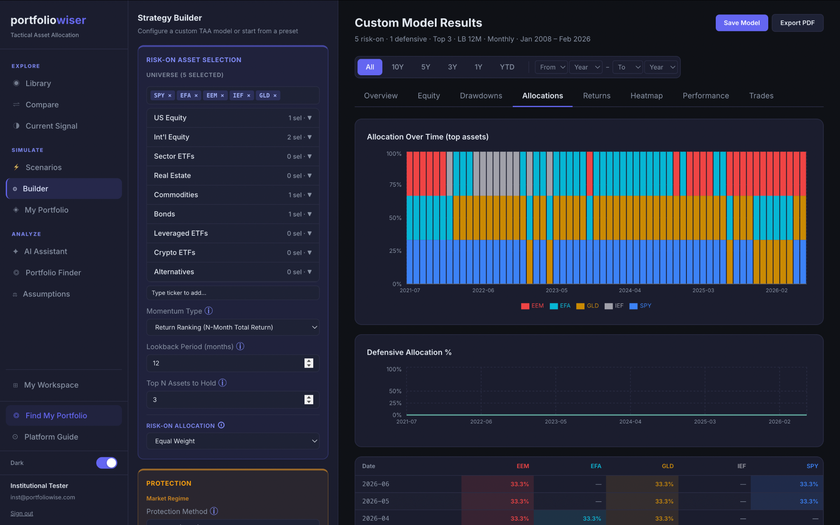The height and width of the screenshot is (525, 840).
Task: Open Risk-On Allocation info icon
Action: [221, 425]
